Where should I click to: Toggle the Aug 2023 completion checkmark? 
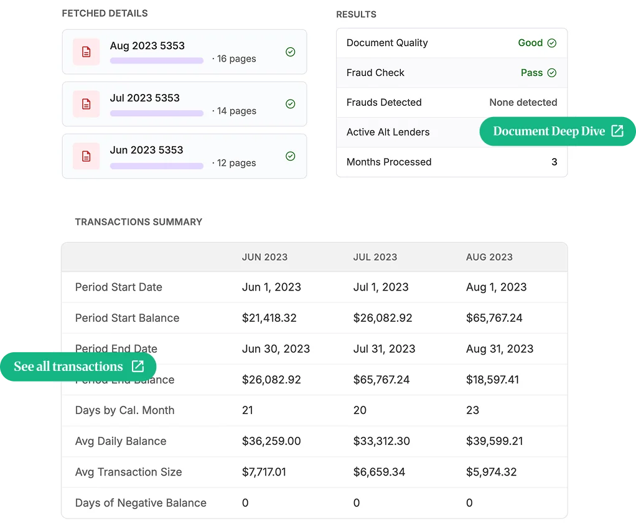pos(290,52)
